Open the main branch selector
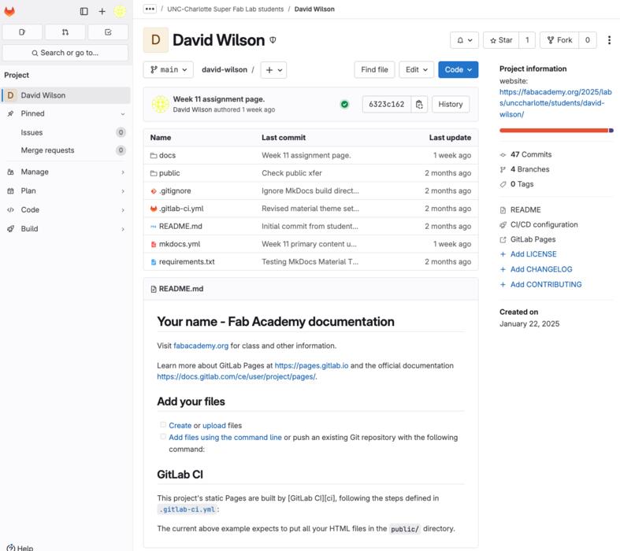Viewport: 620px width, 551px height. point(168,70)
